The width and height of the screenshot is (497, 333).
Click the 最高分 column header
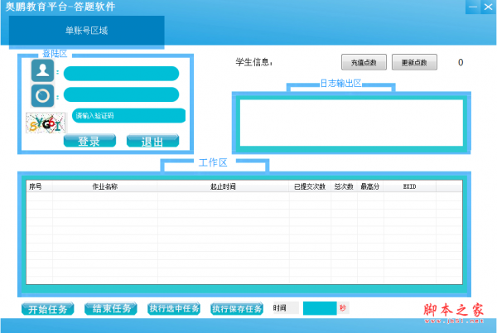coord(370,186)
